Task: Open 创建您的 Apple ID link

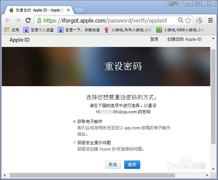Action: coord(185,39)
